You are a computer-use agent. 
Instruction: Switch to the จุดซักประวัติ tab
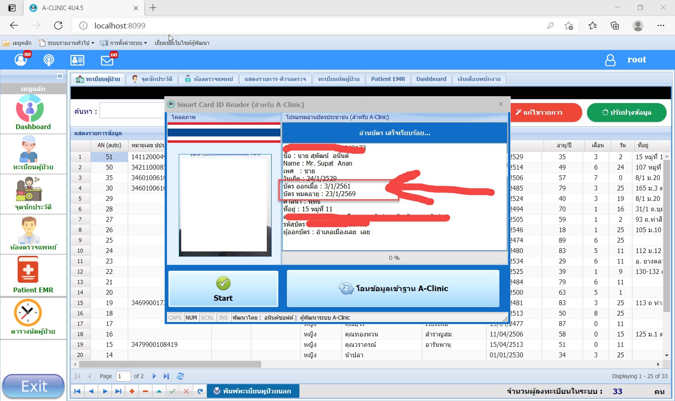tap(152, 79)
